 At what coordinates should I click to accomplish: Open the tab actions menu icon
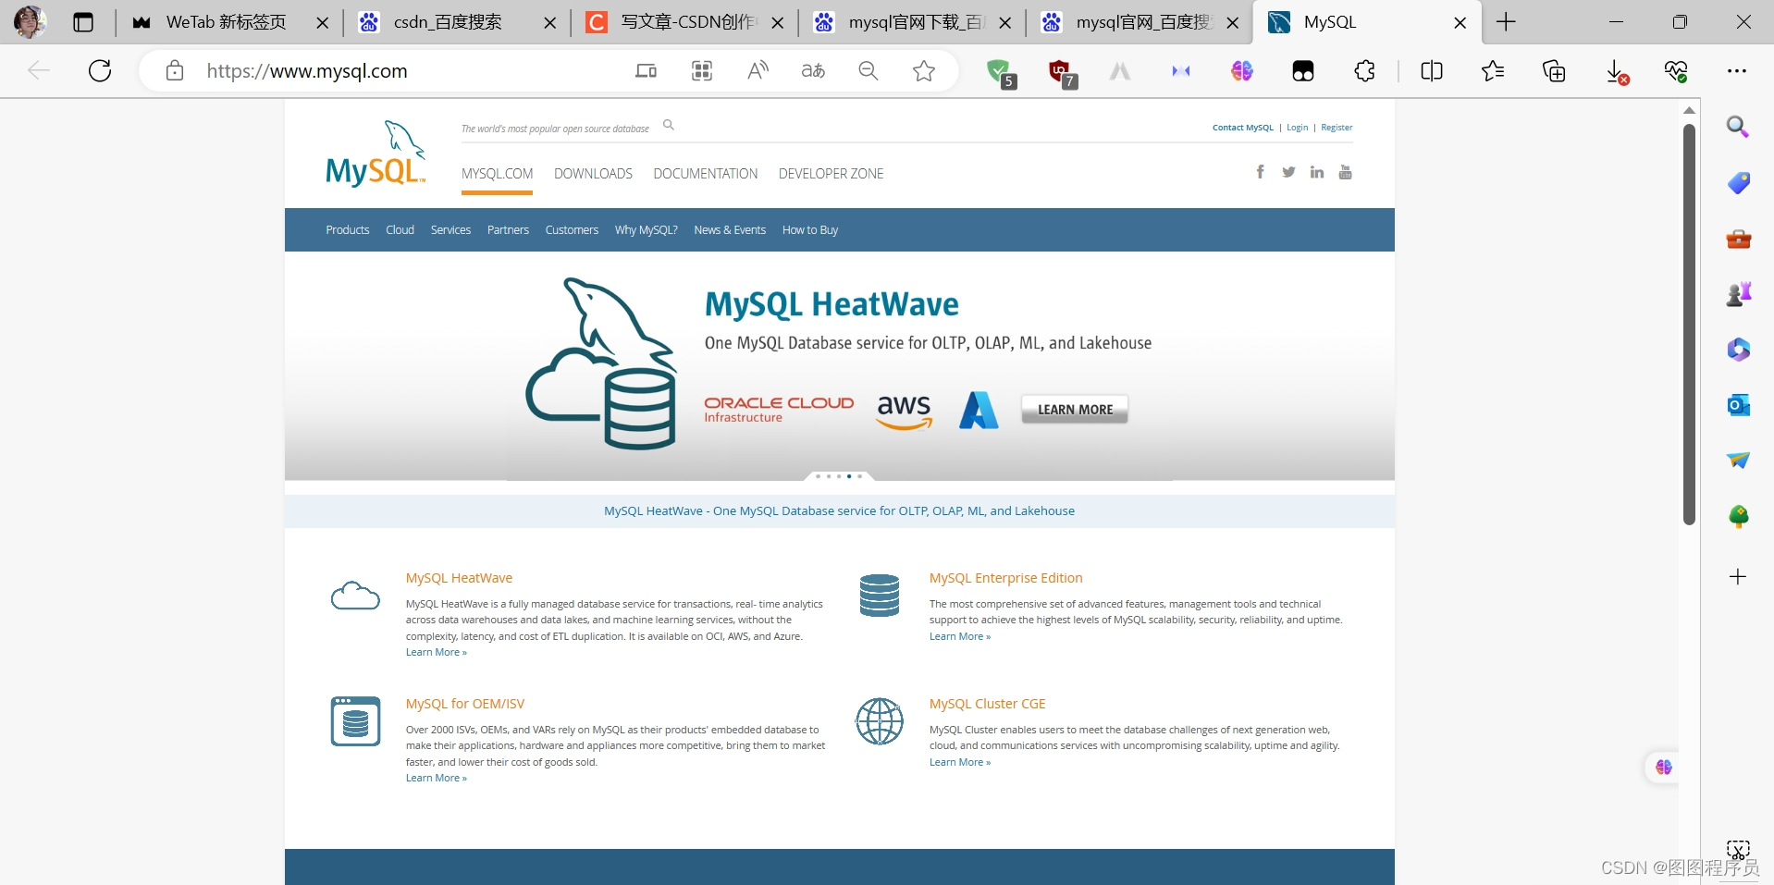click(83, 22)
